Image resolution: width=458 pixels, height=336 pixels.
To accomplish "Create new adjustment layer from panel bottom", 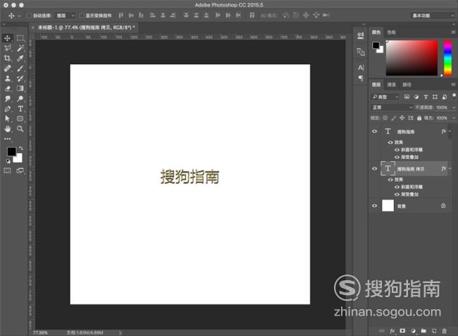I will 413,331.
